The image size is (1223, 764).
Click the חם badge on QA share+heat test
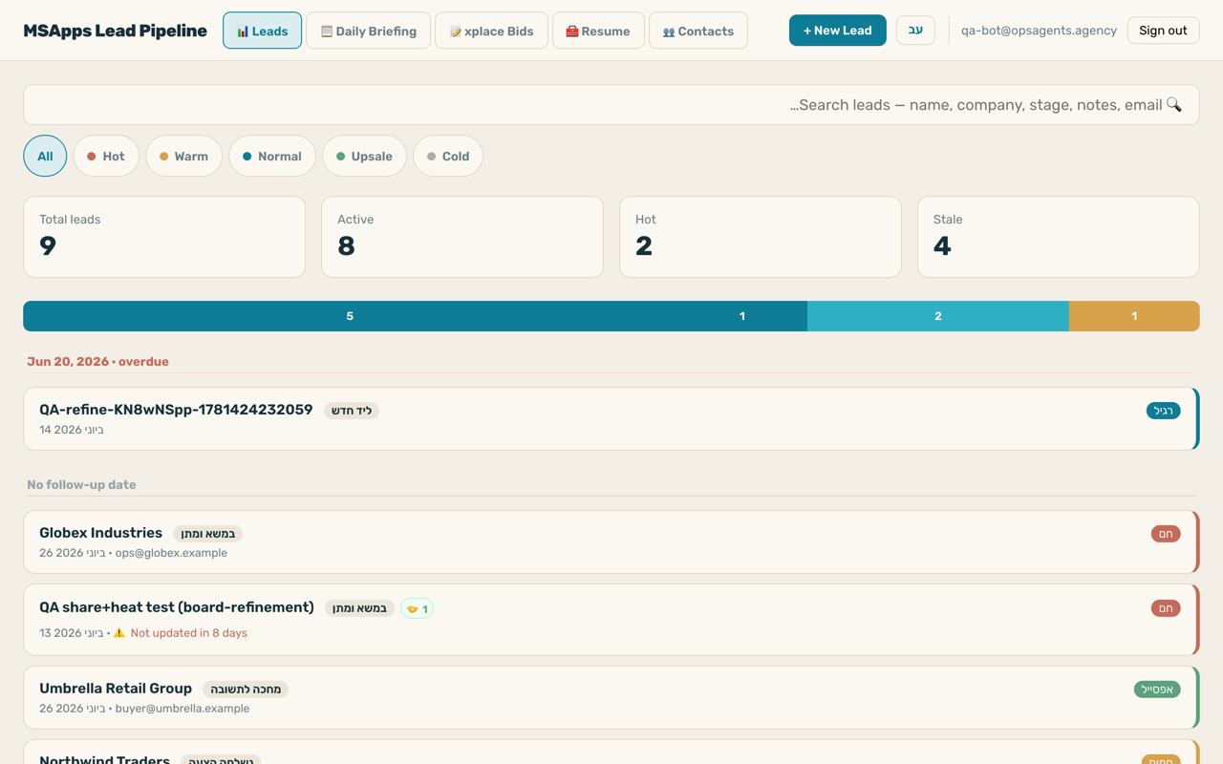point(1166,608)
